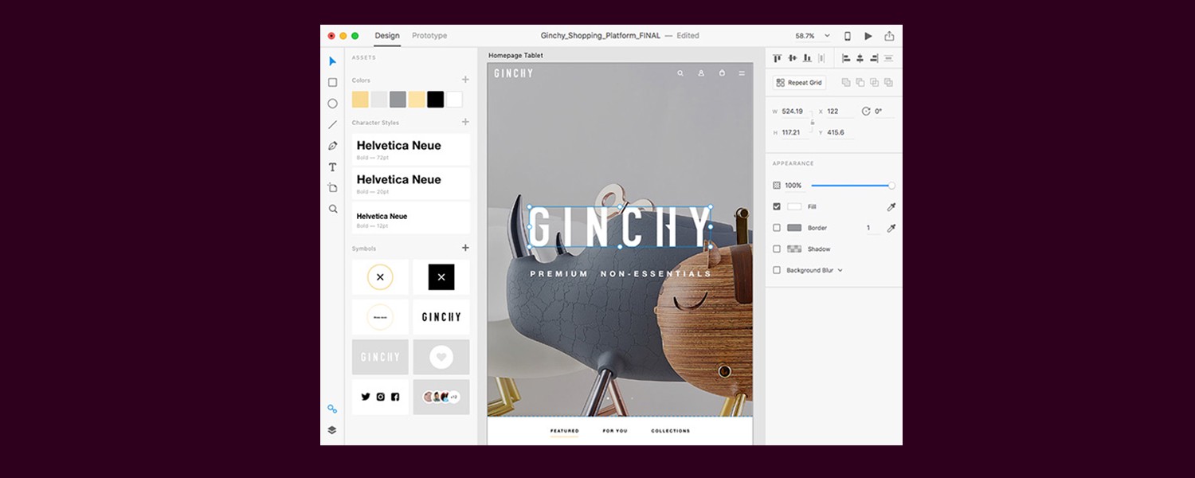Select the Artboard tool
This screenshot has height=478, width=1195.
tap(332, 187)
